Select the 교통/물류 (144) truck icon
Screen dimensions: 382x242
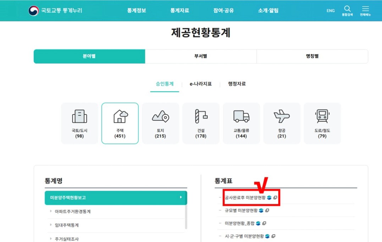point(241,123)
